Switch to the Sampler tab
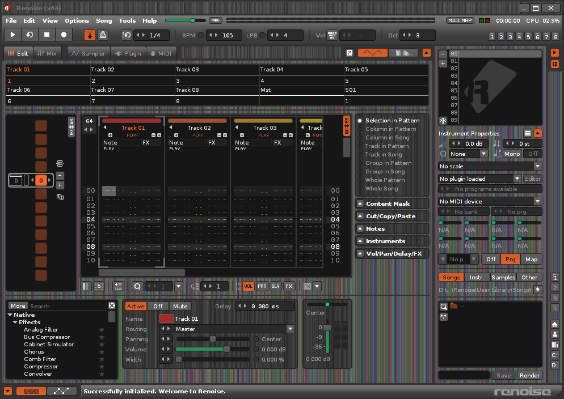The width and height of the screenshot is (564, 399). [x=89, y=53]
